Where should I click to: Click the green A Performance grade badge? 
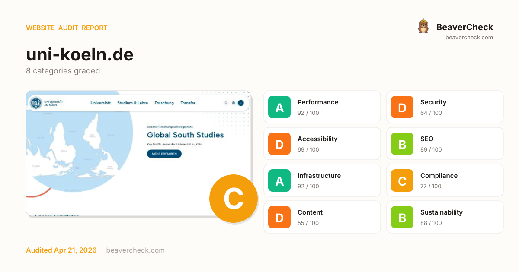click(x=279, y=107)
